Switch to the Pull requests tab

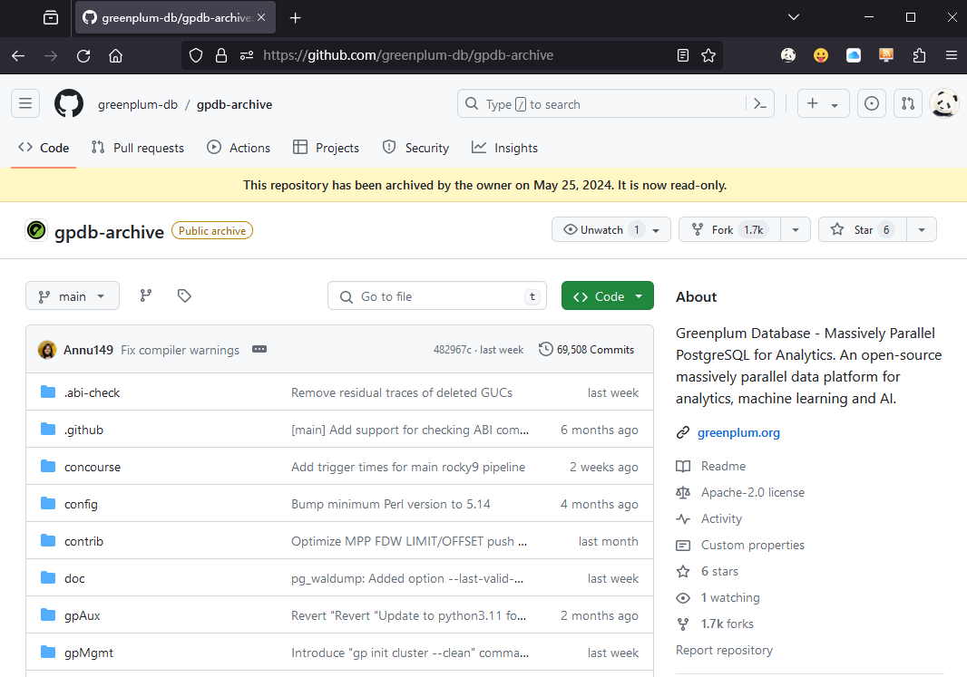138,148
